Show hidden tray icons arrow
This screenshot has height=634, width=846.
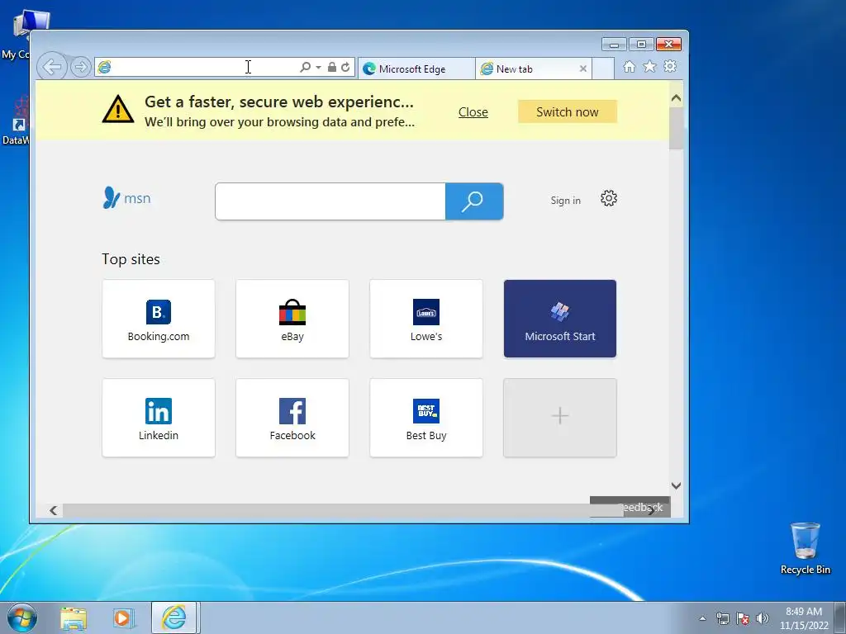pyautogui.click(x=702, y=618)
